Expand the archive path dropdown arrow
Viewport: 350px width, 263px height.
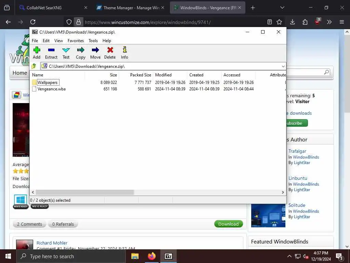coord(283,66)
